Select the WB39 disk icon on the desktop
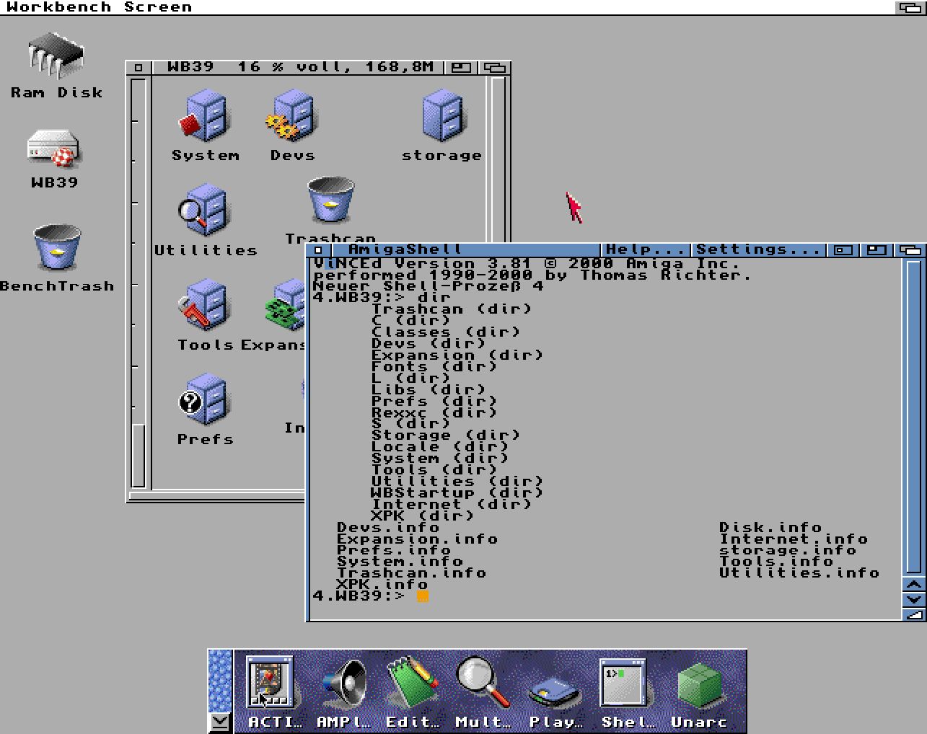This screenshot has height=734, width=927. 54,150
